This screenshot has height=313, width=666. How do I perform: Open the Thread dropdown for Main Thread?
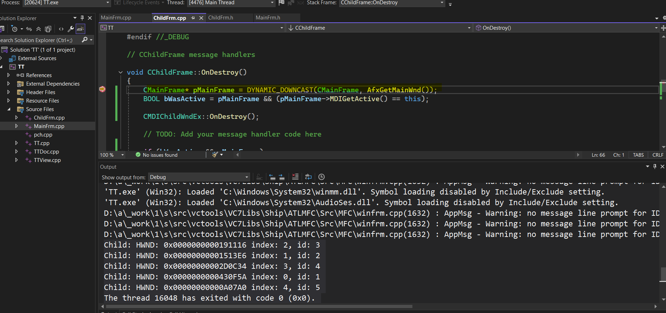(231, 3)
